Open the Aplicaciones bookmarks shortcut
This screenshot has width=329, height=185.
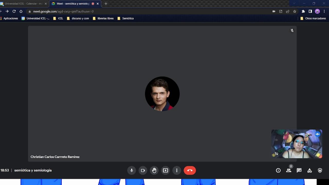point(9,18)
